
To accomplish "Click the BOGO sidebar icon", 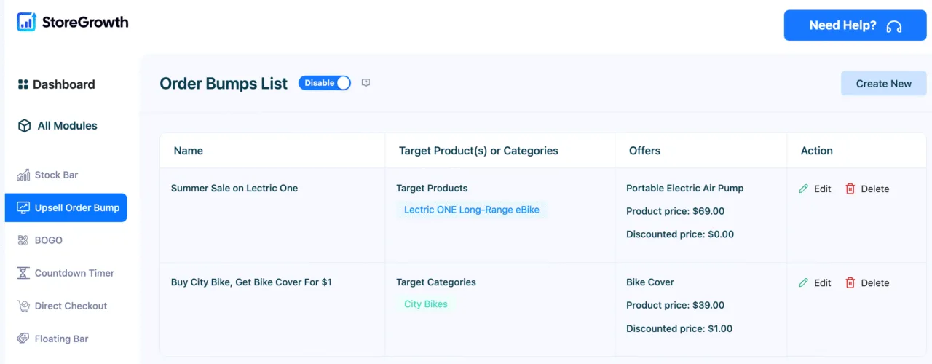I will (x=23, y=240).
